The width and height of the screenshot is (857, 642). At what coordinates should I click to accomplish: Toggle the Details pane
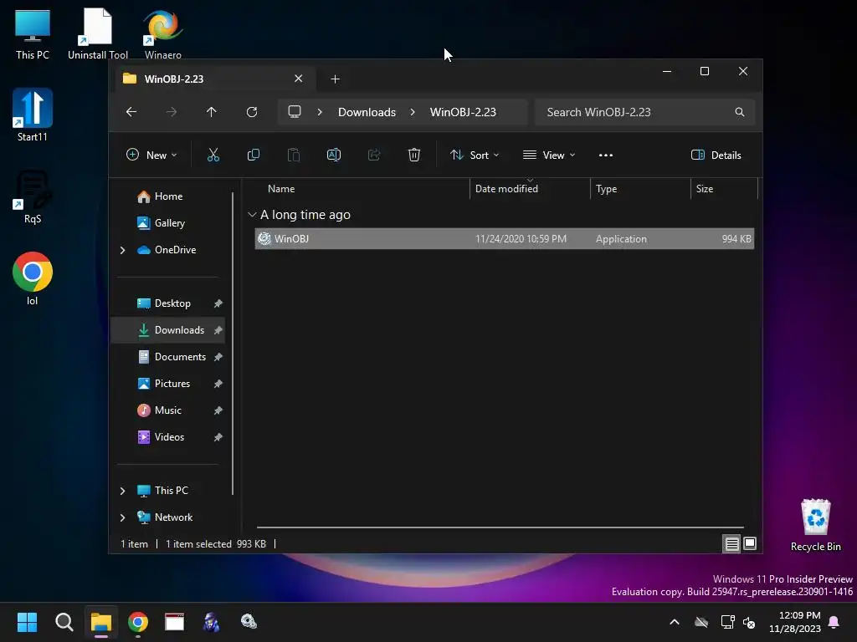tap(716, 155)
